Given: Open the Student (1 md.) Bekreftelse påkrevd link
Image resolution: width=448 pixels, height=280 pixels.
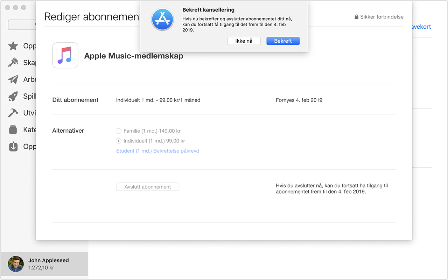Looking at the screenshot, I should click(157, 151).
